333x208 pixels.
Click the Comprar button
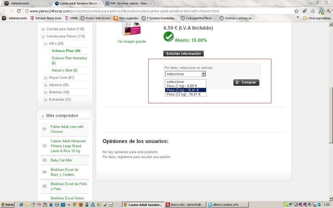tap(246, 83)
